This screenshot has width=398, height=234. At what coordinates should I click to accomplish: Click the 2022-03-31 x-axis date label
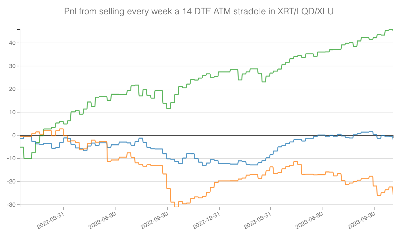[51, 221]
